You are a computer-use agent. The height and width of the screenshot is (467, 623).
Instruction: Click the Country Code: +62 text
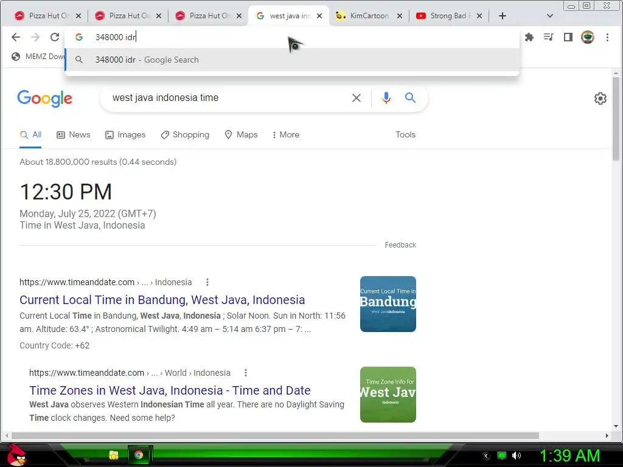point(54,345)
